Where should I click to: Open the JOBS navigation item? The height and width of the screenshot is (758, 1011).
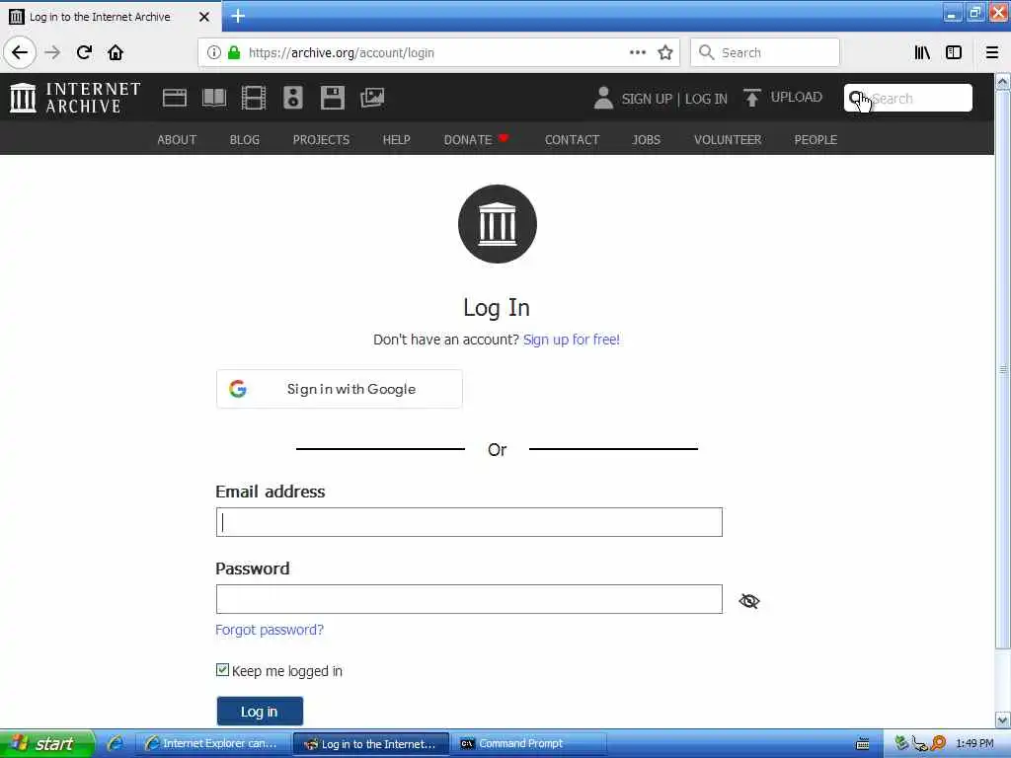coord(646,140)
